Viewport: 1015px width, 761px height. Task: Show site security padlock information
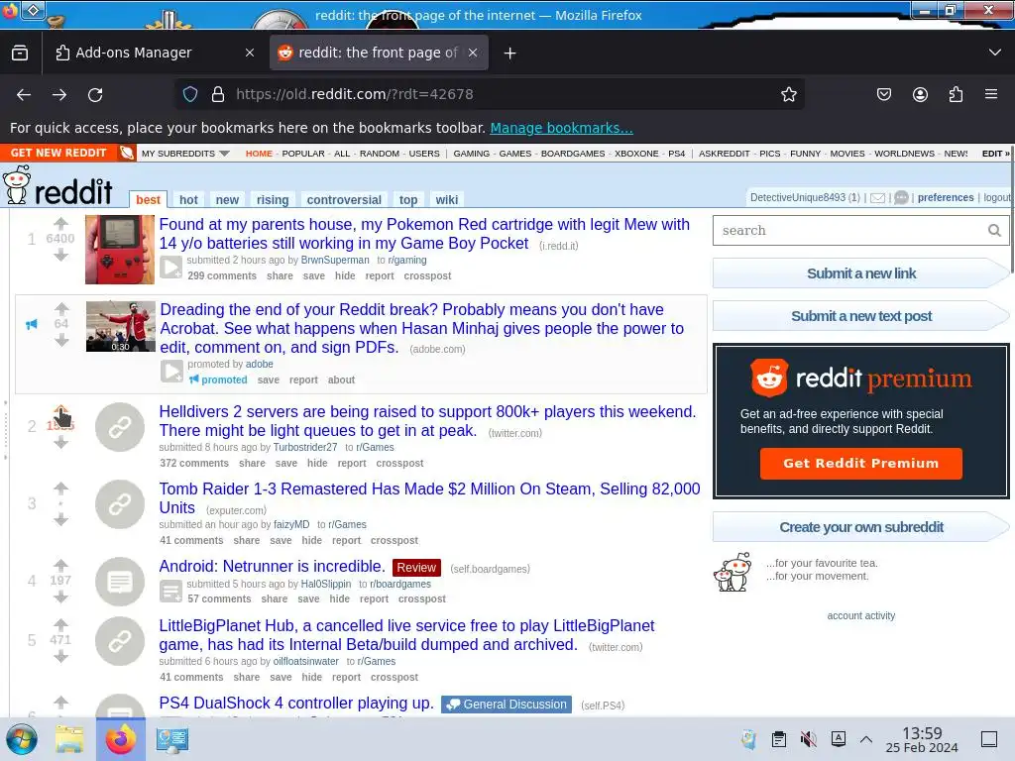point(218,94)
